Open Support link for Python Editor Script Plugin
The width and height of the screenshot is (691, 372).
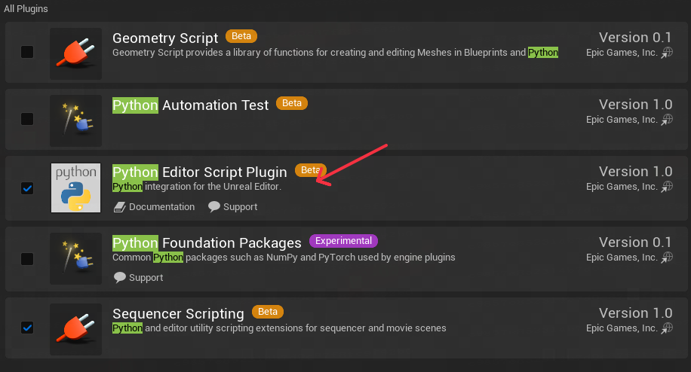click(x=232, y=206)
